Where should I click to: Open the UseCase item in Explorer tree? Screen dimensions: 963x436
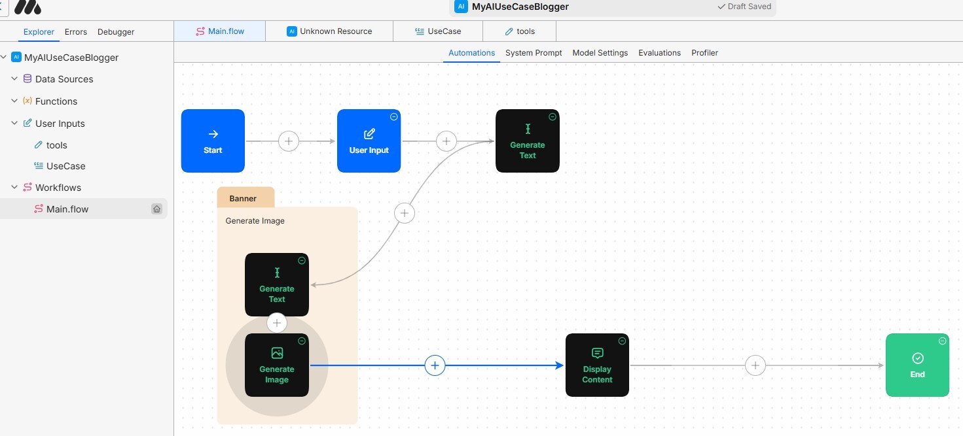[x=65, y=166]
